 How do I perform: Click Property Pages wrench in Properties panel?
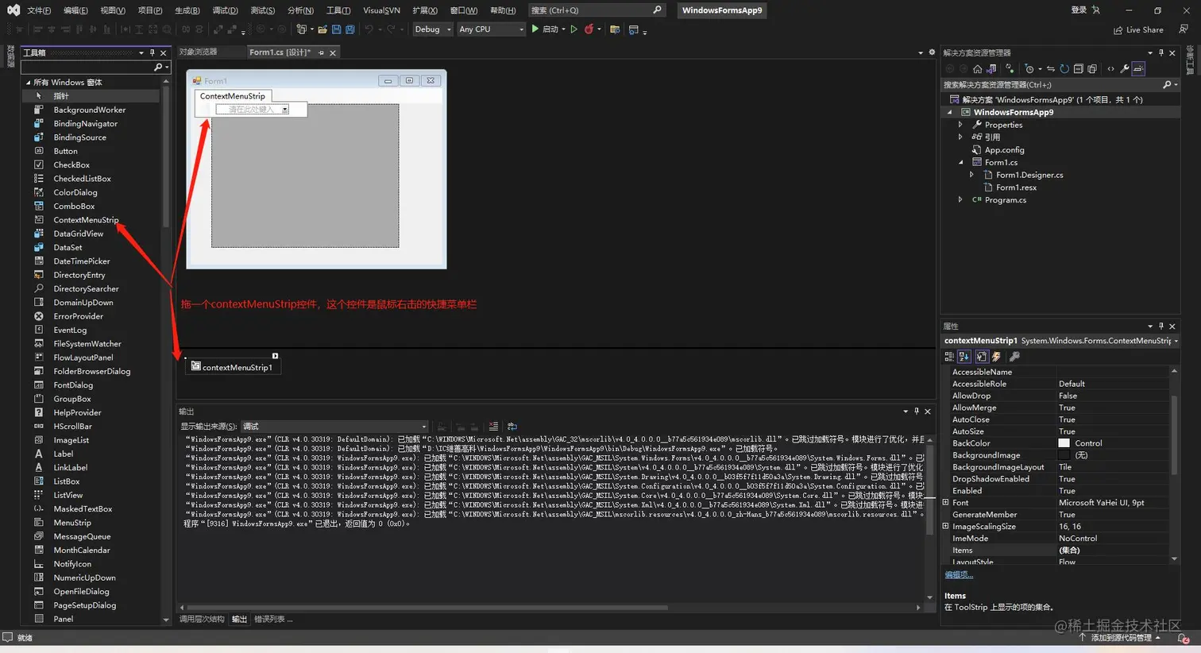[1014, 357]
